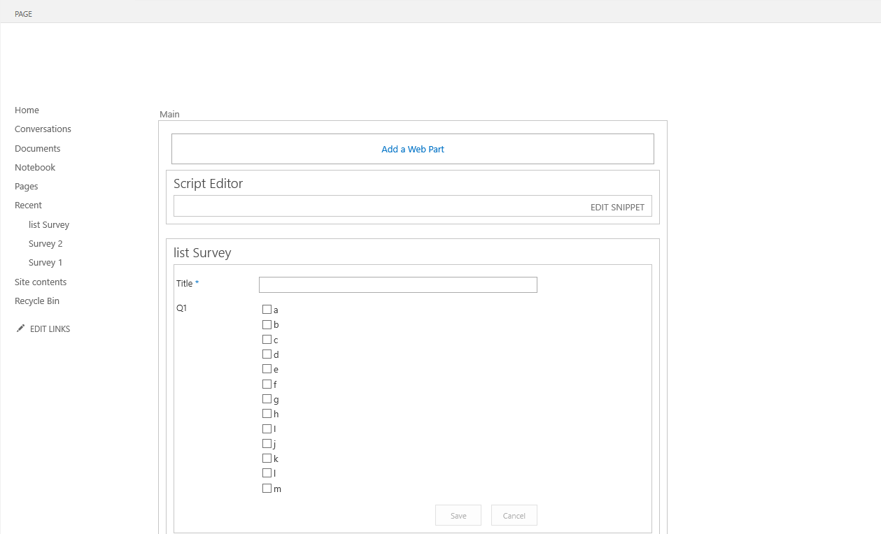Select the Script Editor web part title
The image size is (881, 534).
[x=209, y=184]
